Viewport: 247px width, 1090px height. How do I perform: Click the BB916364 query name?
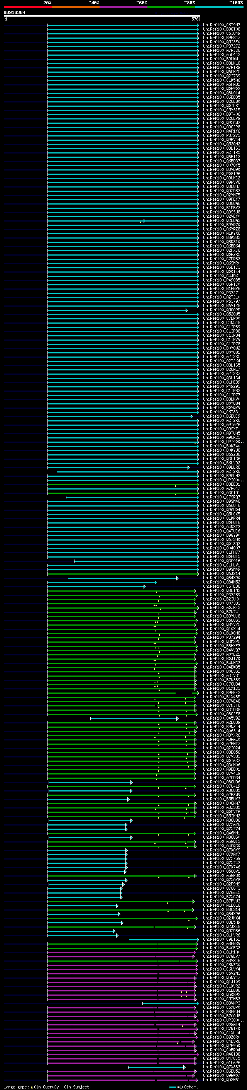coord(14,12)
